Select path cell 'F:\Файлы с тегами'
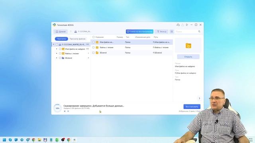This screenshot has height=143, width=255. pyautogui.click(x=161, y=48)
